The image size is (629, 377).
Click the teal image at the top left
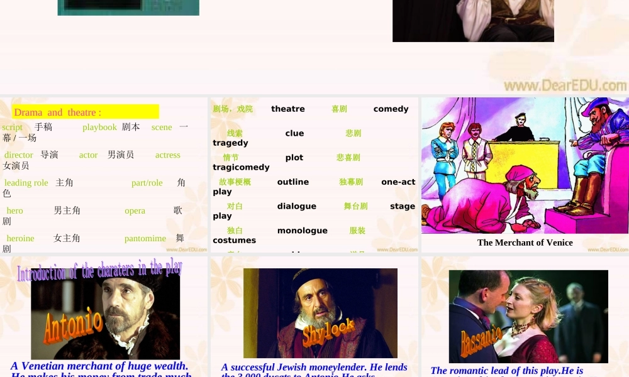pyautogui.click(x=128, y=8)
